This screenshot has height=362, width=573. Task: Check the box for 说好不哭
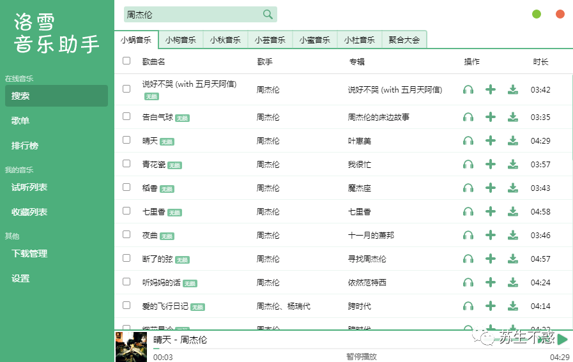[x=126, y=89]
